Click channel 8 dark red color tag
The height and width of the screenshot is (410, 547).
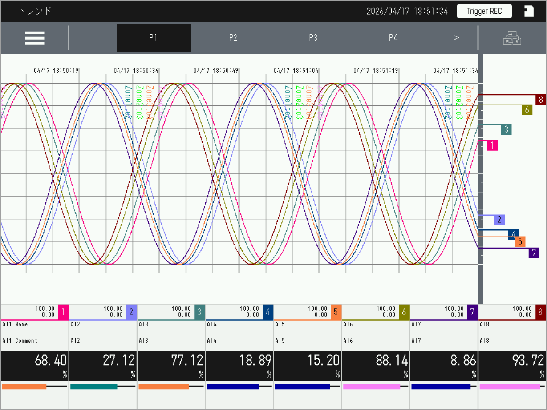coord(541,312)
